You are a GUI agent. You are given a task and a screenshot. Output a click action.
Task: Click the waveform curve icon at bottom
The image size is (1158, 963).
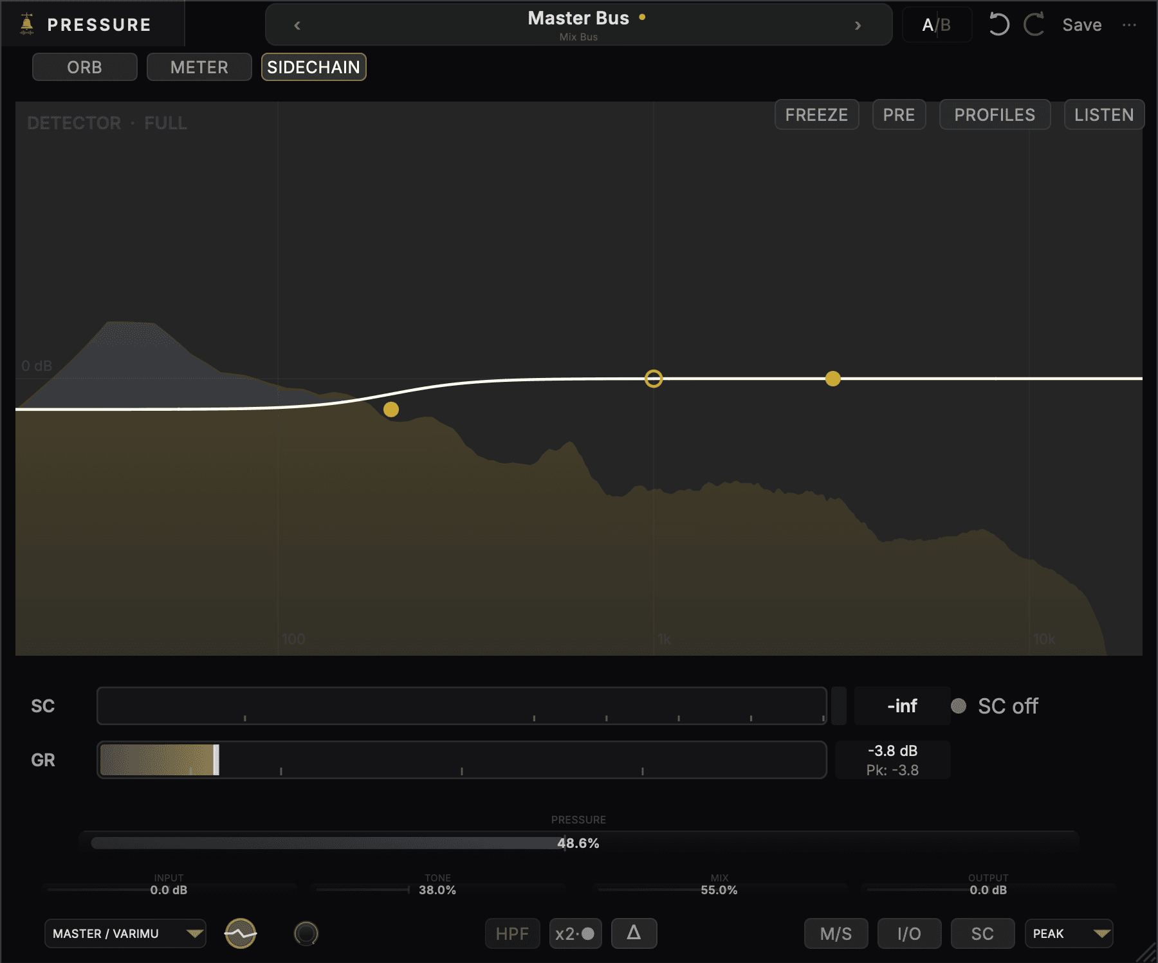pos(241,933)
